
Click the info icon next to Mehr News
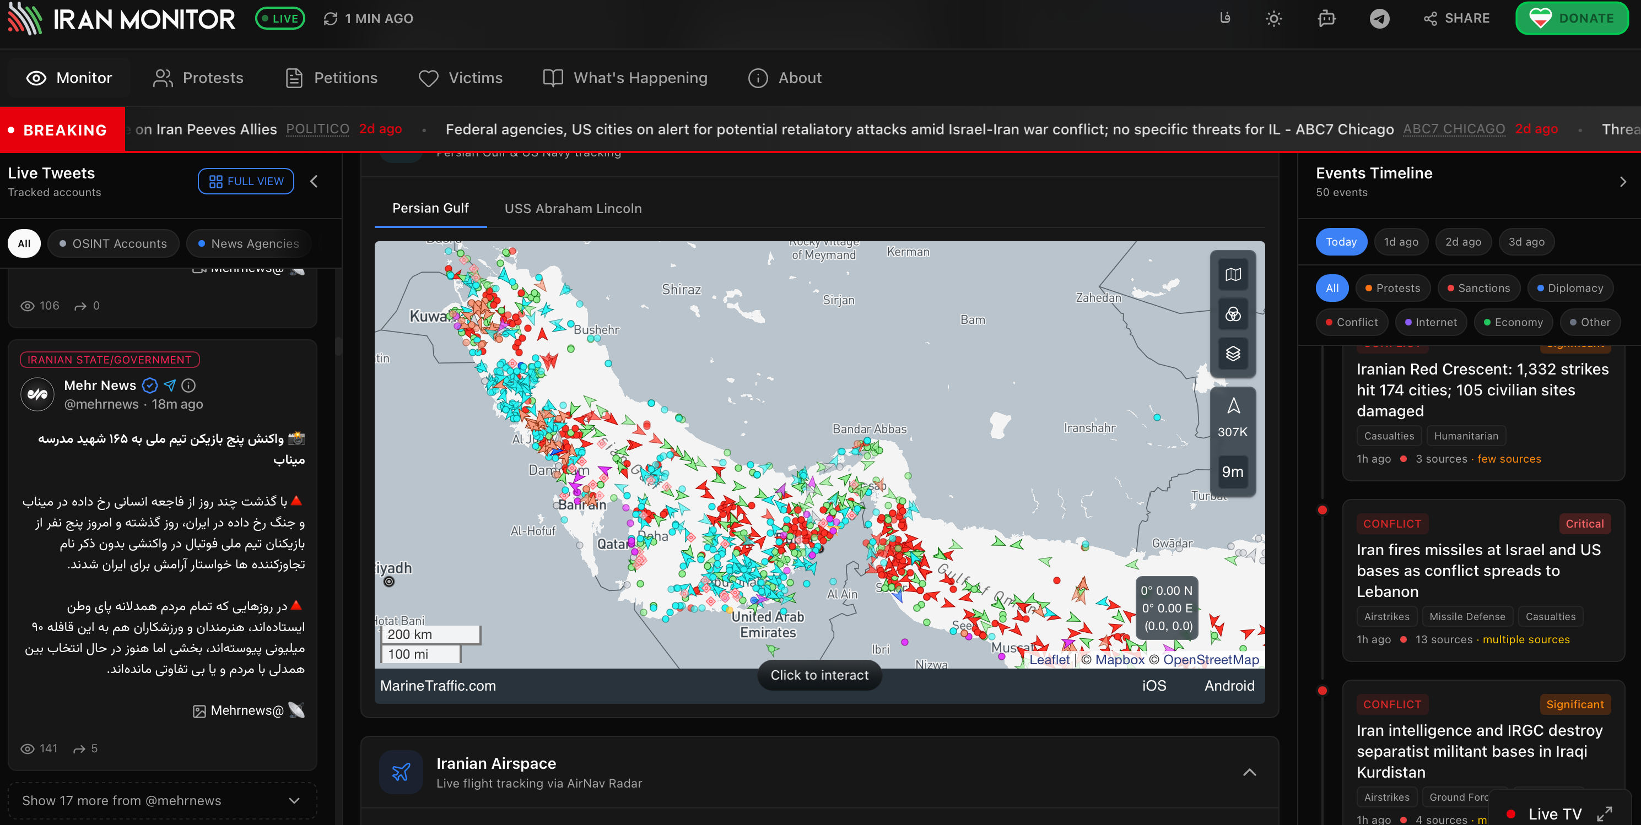[x=188, y=385]
